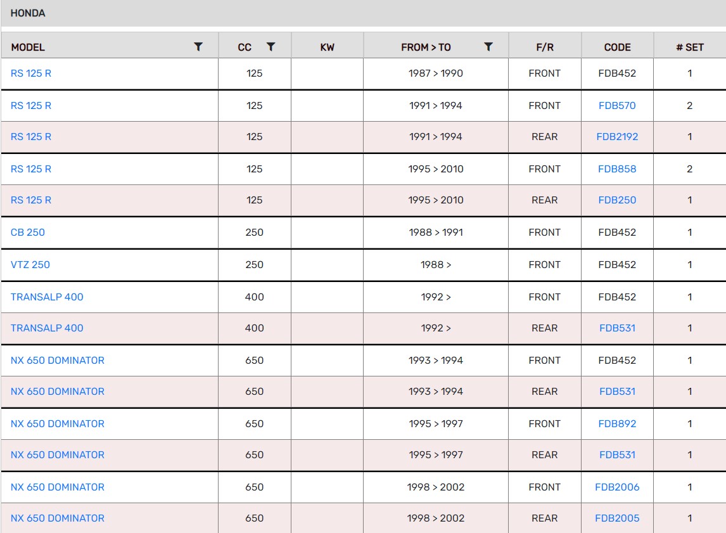726x533 pixels.
Task: Open NX 650 DOMINATOR 1998 > 2002 rear model link
Action: point(58,518)
